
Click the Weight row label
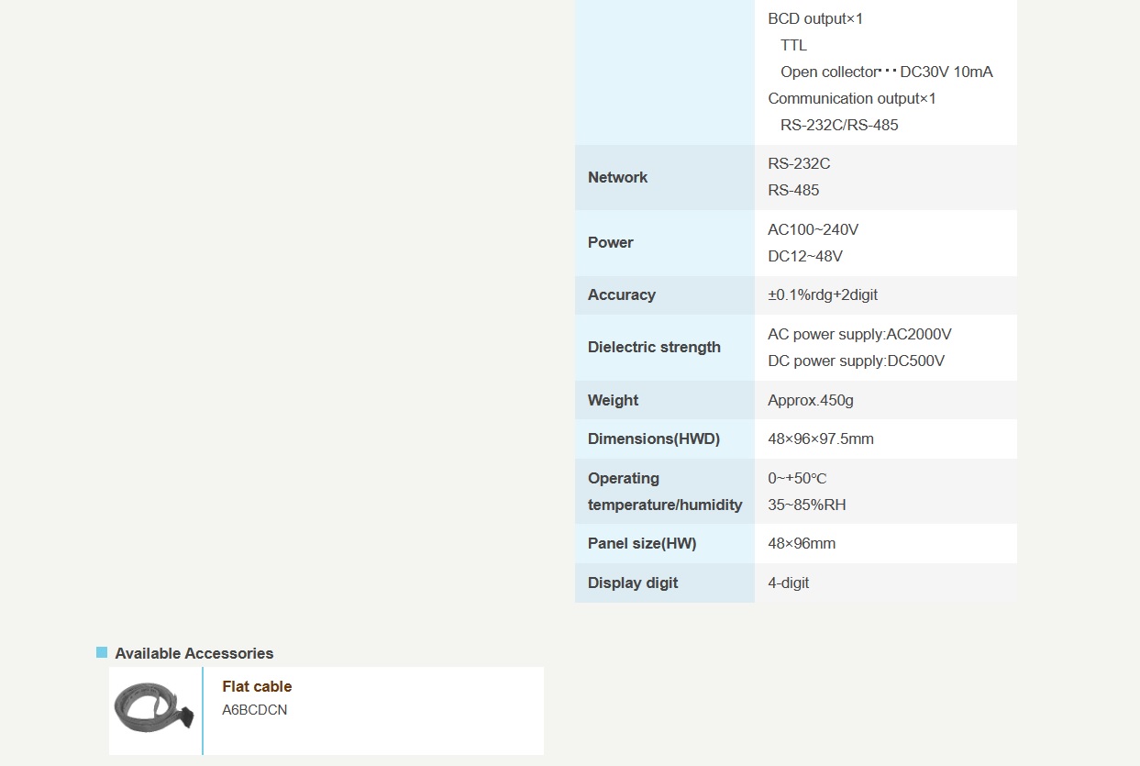pos(613,400)
